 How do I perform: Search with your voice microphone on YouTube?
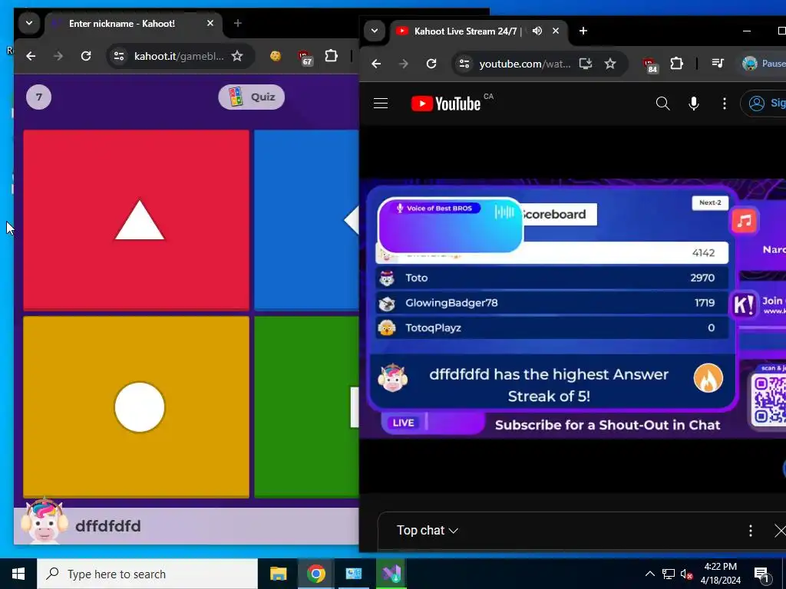[x=694, y=104]
